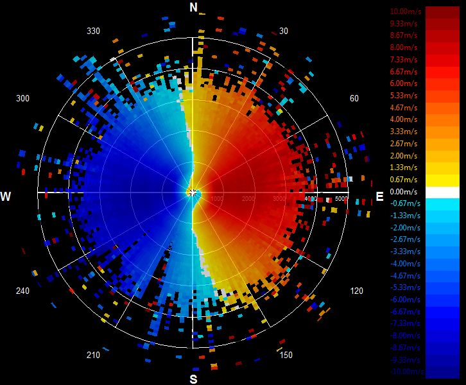Image resolution: width=466 pixels, height=385 pixels.
Task: Click the 3.33m/s legend label
Action: 404,132
